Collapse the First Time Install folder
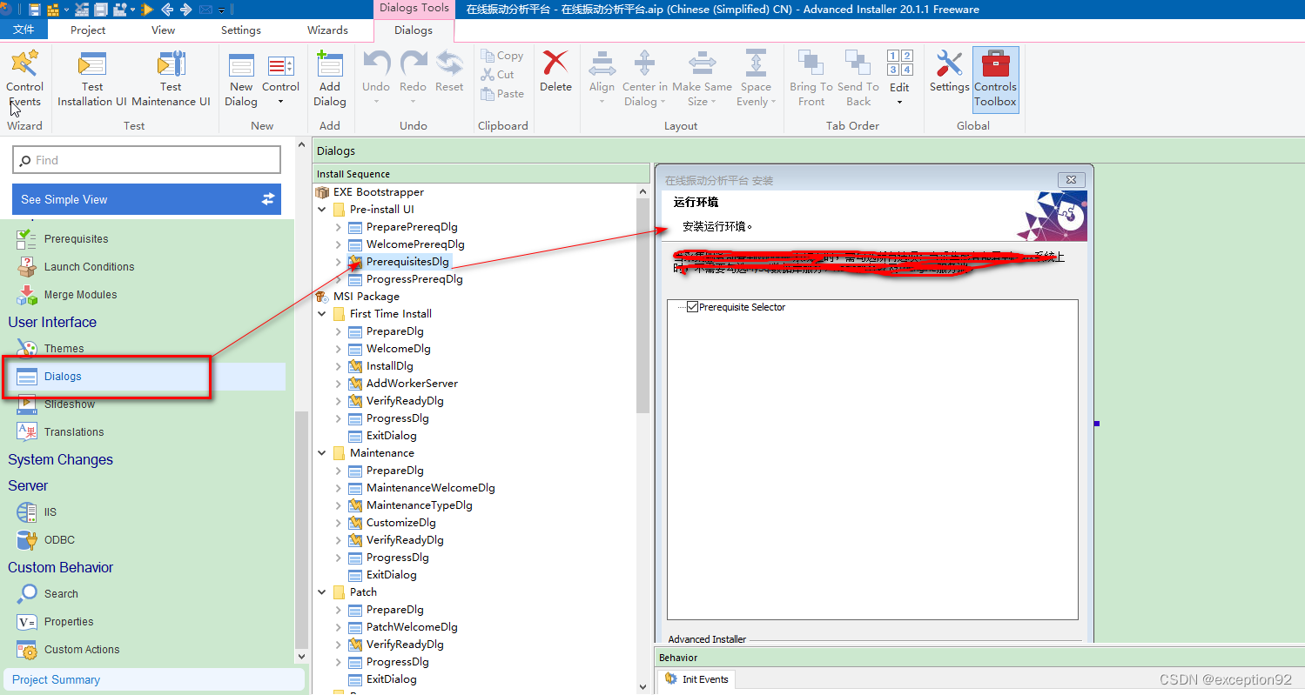This screenshot has width=1305, height=695. [x=322, y=314]
